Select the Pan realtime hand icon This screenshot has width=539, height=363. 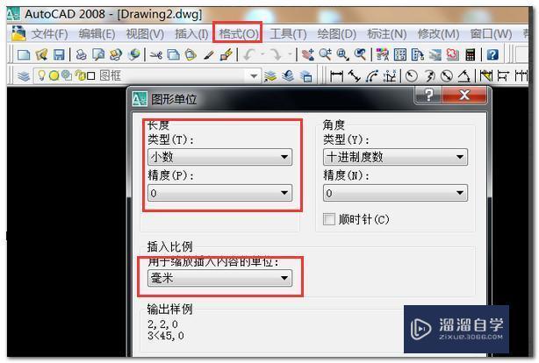[307, 54]
